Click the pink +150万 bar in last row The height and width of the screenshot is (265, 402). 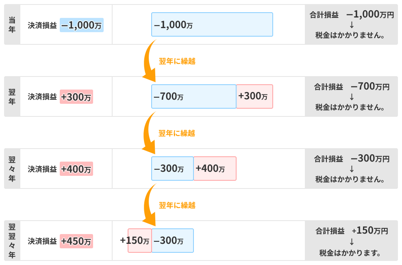click(140, 241)
